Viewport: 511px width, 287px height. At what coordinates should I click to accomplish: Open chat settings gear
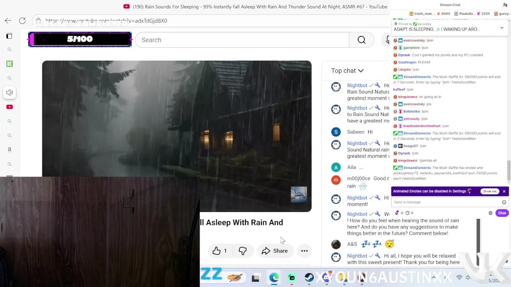coord(491,213)
